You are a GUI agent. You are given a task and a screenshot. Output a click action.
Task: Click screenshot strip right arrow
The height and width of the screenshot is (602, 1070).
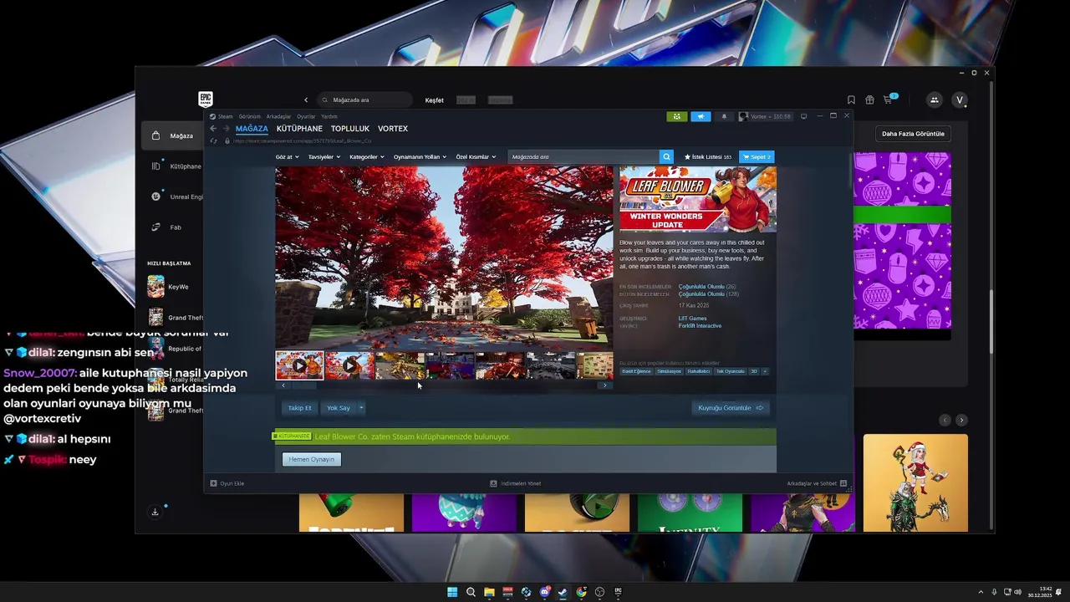click(x=604, y=385)
